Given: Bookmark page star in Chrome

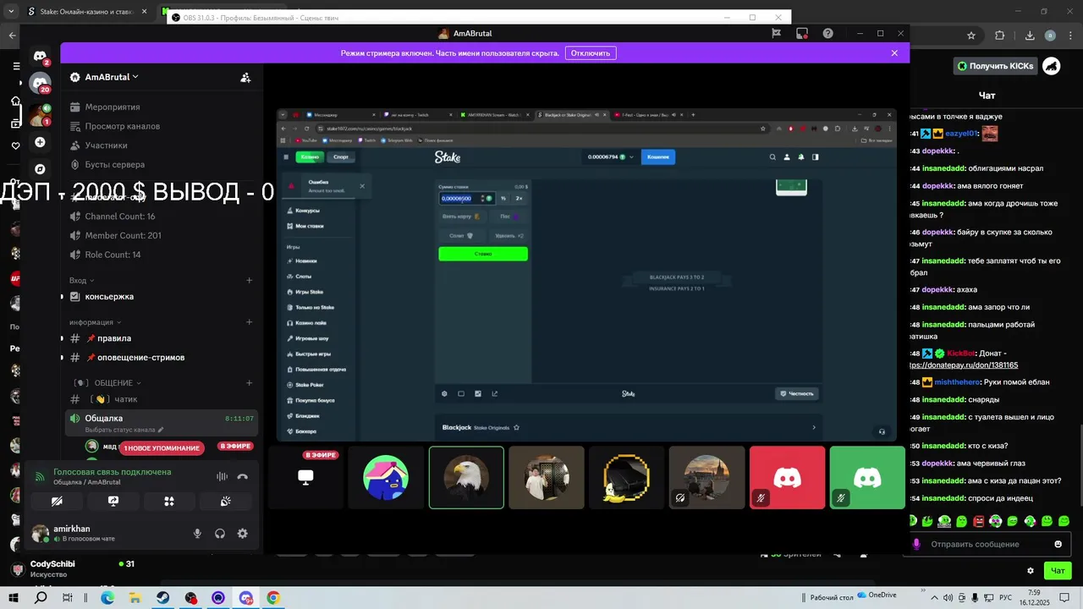Looking at the screenshot, I should coord(971,36).
